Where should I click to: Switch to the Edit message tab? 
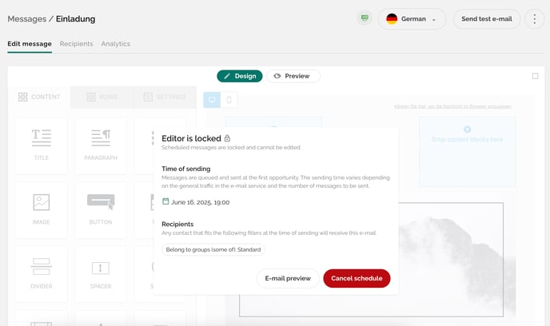coord(30,44)
